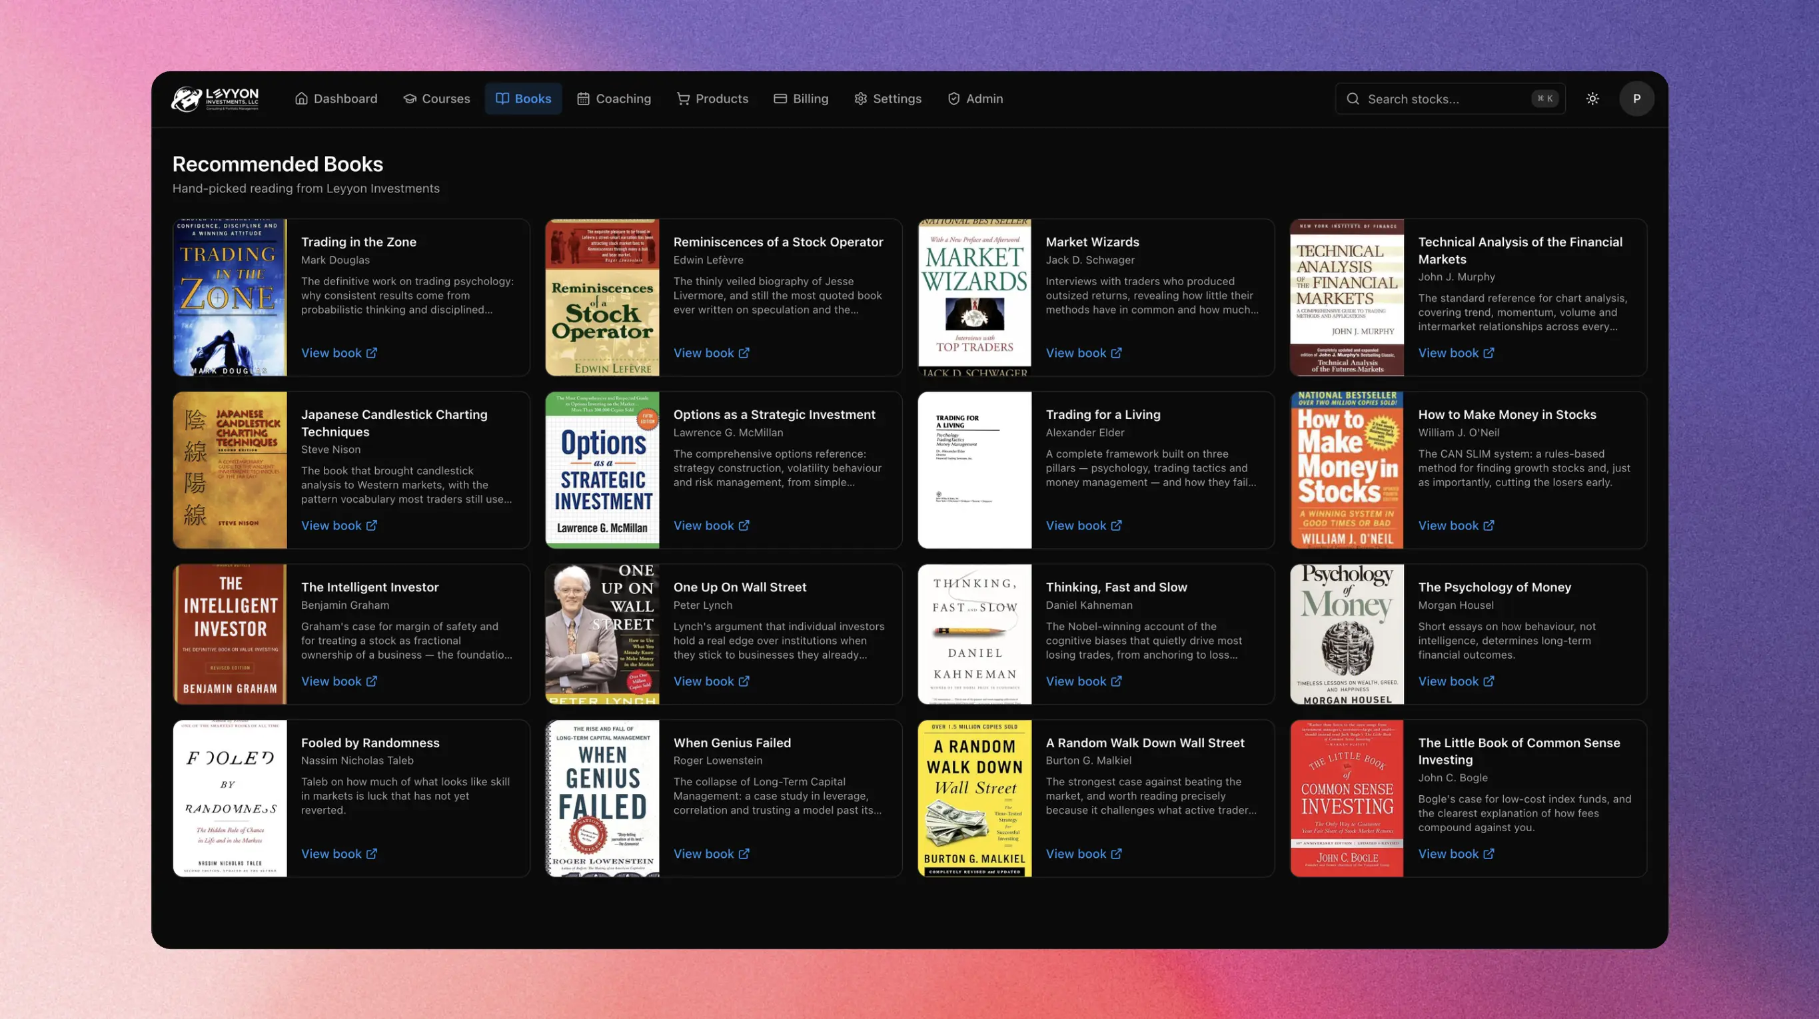
Task: Click the author name 'Nassim Nicholas Taleb'
Action: [x=357, y=761]
